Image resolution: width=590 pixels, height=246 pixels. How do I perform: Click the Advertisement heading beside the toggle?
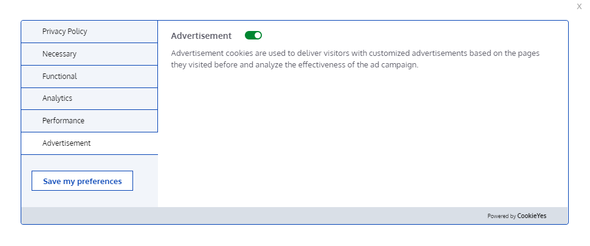pos(201,36)
